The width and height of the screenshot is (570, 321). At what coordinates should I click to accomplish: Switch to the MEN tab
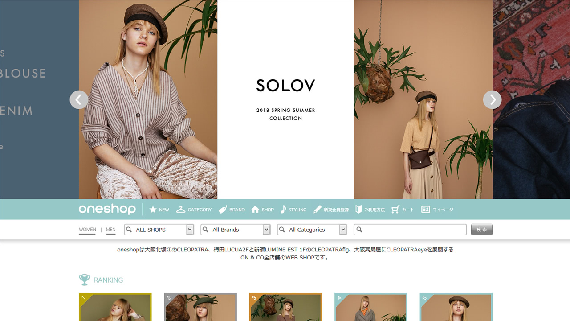(111, 230)
